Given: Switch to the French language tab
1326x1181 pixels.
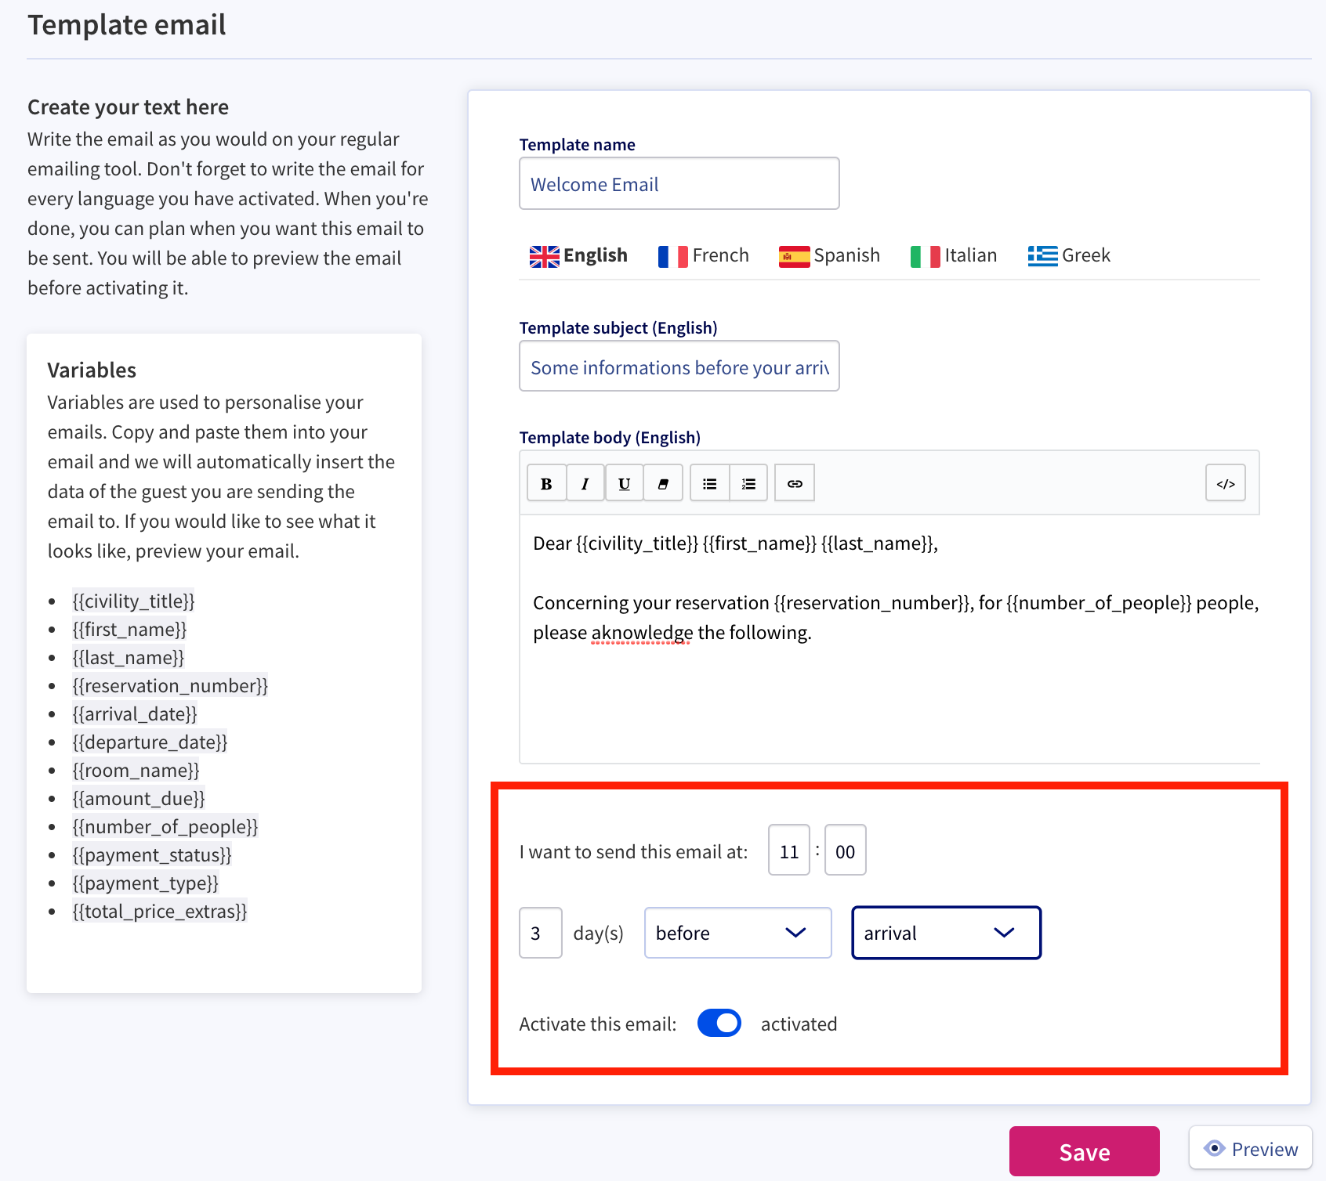Looking at the screenshot, I should (704, 255).
